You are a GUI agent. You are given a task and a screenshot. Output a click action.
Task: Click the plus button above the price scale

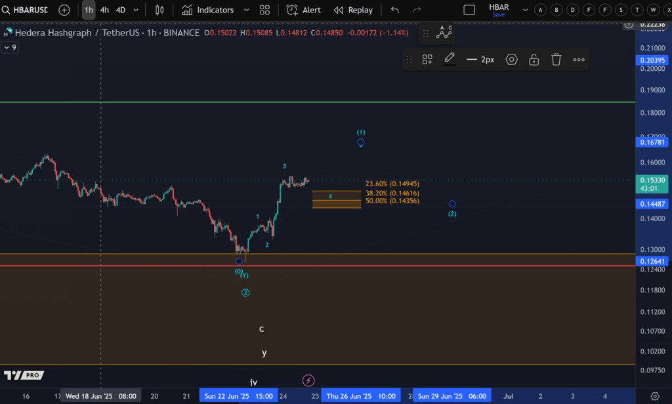(629, 25)
